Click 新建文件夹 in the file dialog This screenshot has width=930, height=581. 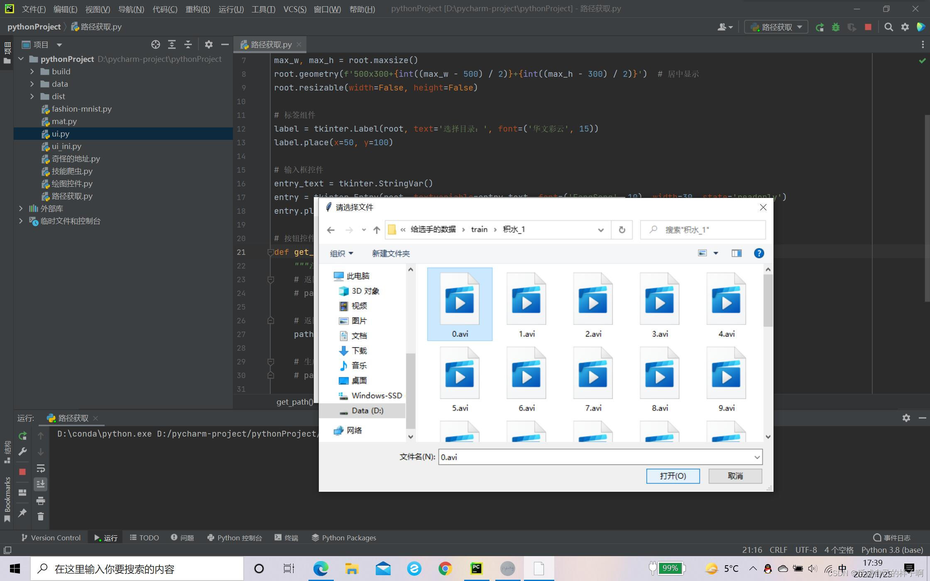click(391, 253)
